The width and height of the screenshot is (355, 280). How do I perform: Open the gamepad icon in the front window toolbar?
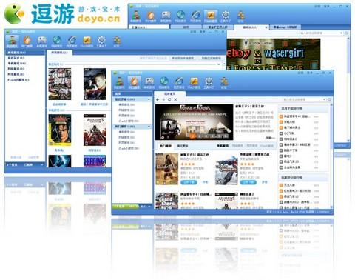[x=149, y=81]
